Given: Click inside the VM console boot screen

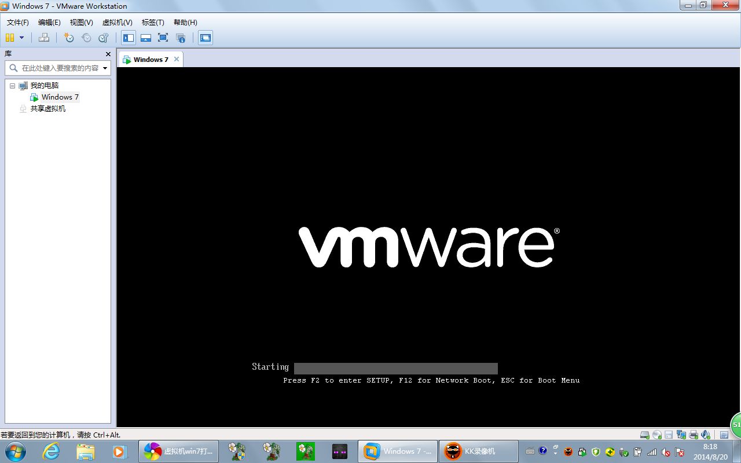Looking at the screenshot, I should [x=428, y=247].
